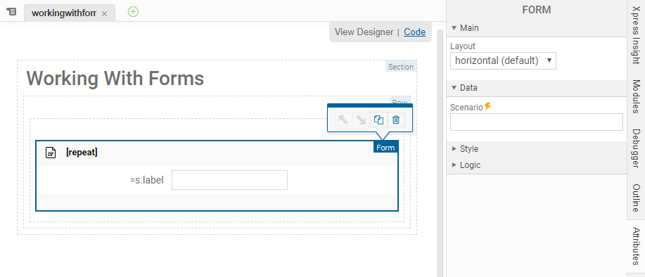The height and width of the screenshot is (277, 645).
Task: Expand the Style section
Action: pos(465,149)
